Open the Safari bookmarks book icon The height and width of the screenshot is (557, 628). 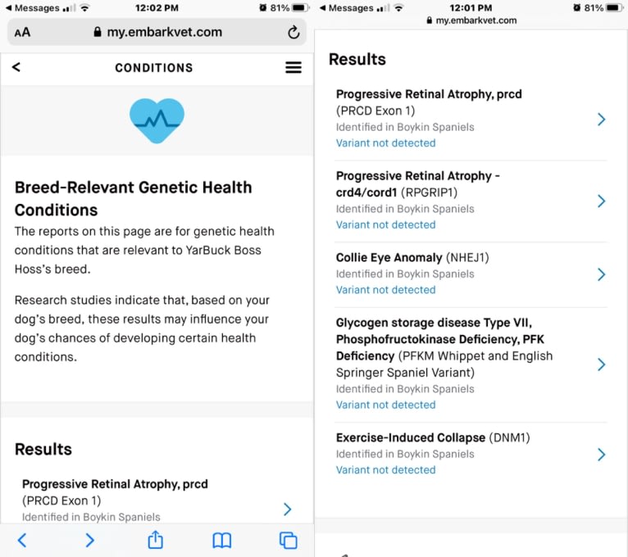click(222, 541)
